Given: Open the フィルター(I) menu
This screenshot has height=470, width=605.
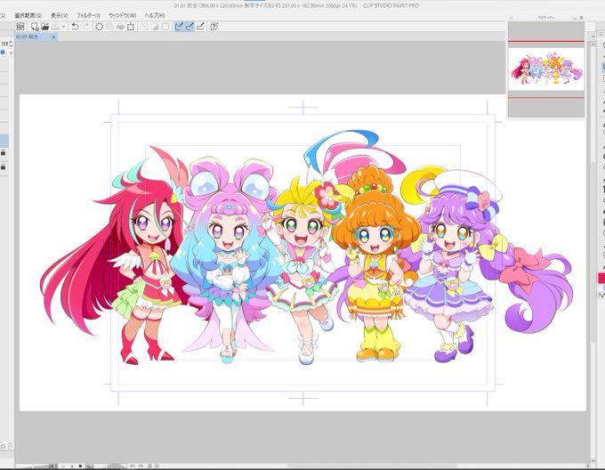Looking at the screenshot, I should (88, 15).
